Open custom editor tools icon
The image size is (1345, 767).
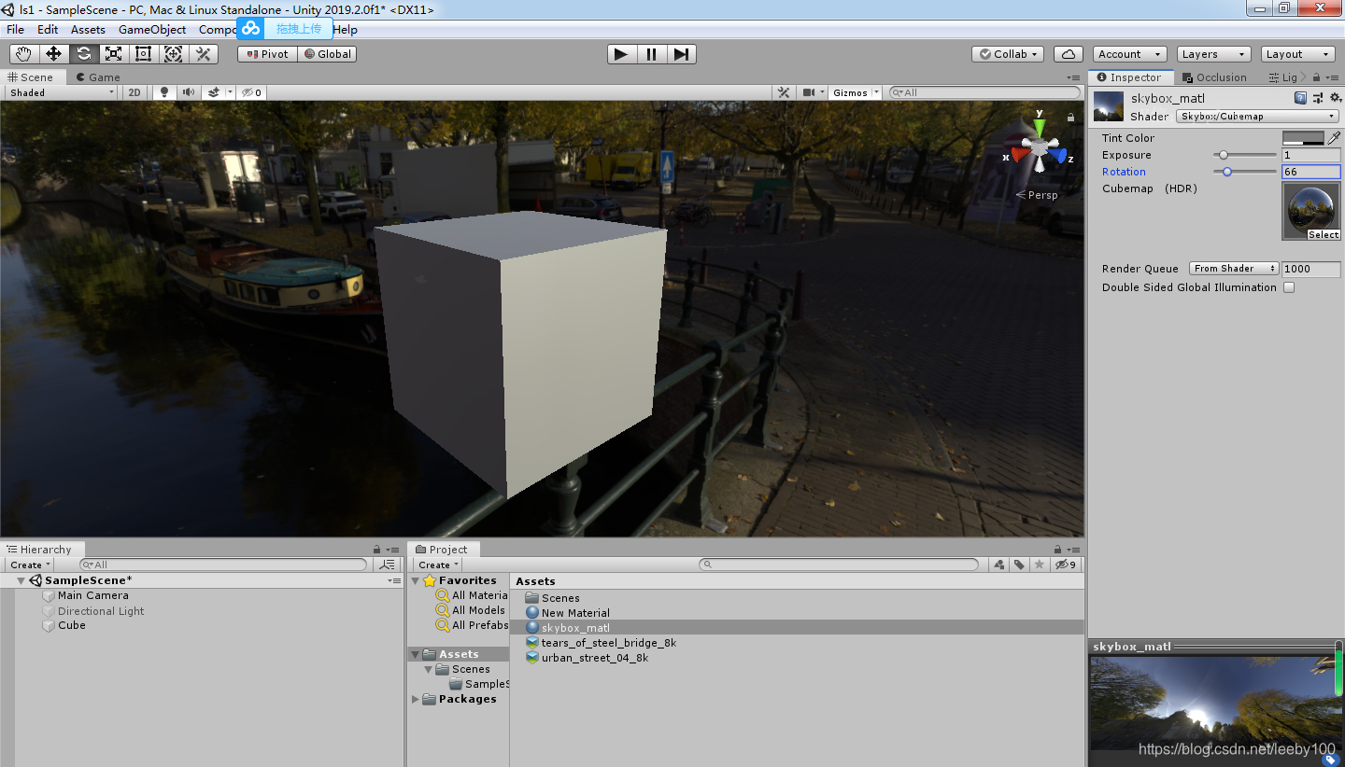pyautogui.click(x=203, y=54)
